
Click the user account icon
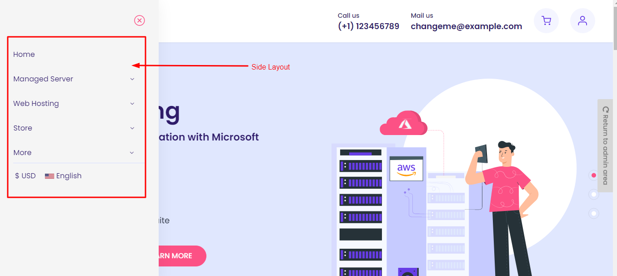pyautogui.click(x=582, y=21)
